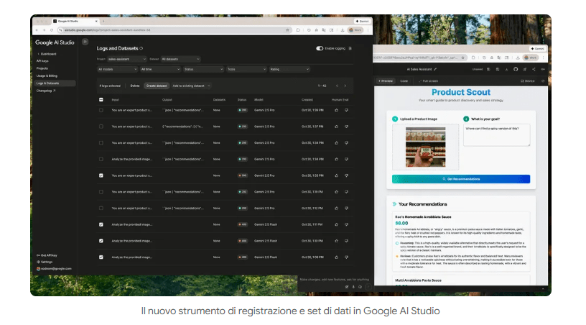The image size is (586, 325).
Task: Thumbs up the Oct 30, 1:37 PM log
Action: (x=336, y=127)
